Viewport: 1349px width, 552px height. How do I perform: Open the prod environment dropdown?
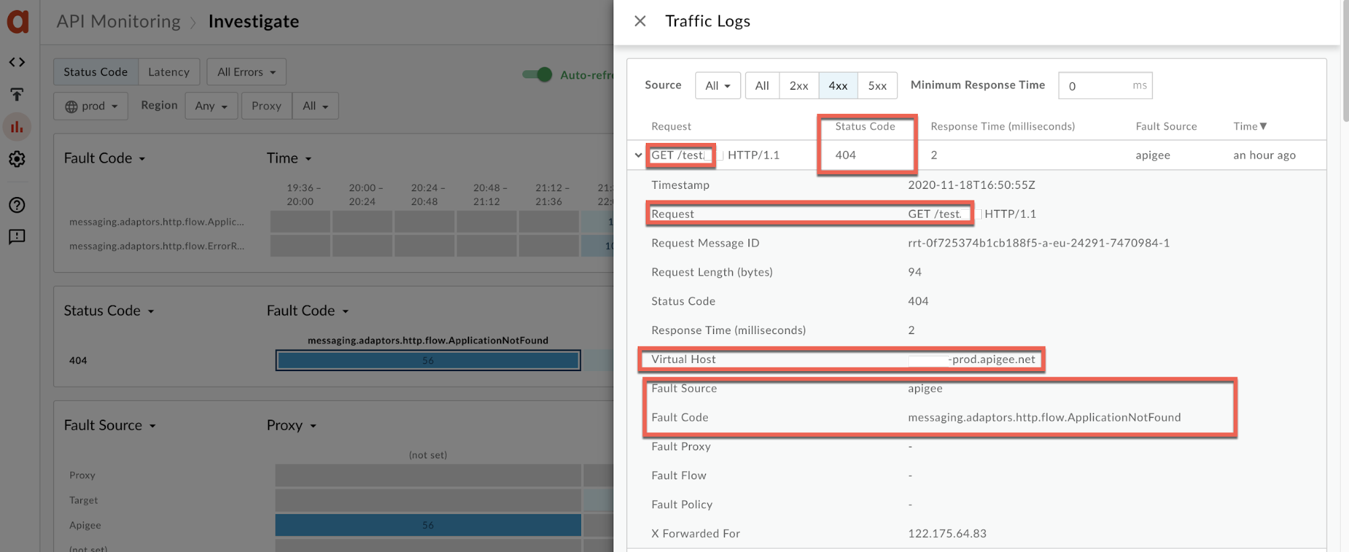91,106
